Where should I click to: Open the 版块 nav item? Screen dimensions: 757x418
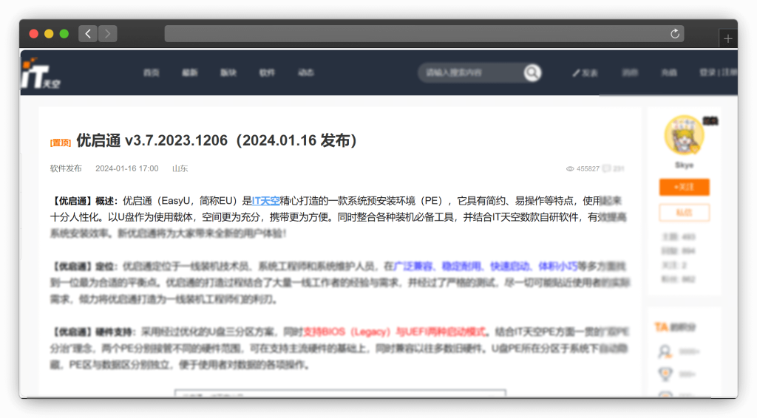[x=228, y=73]
